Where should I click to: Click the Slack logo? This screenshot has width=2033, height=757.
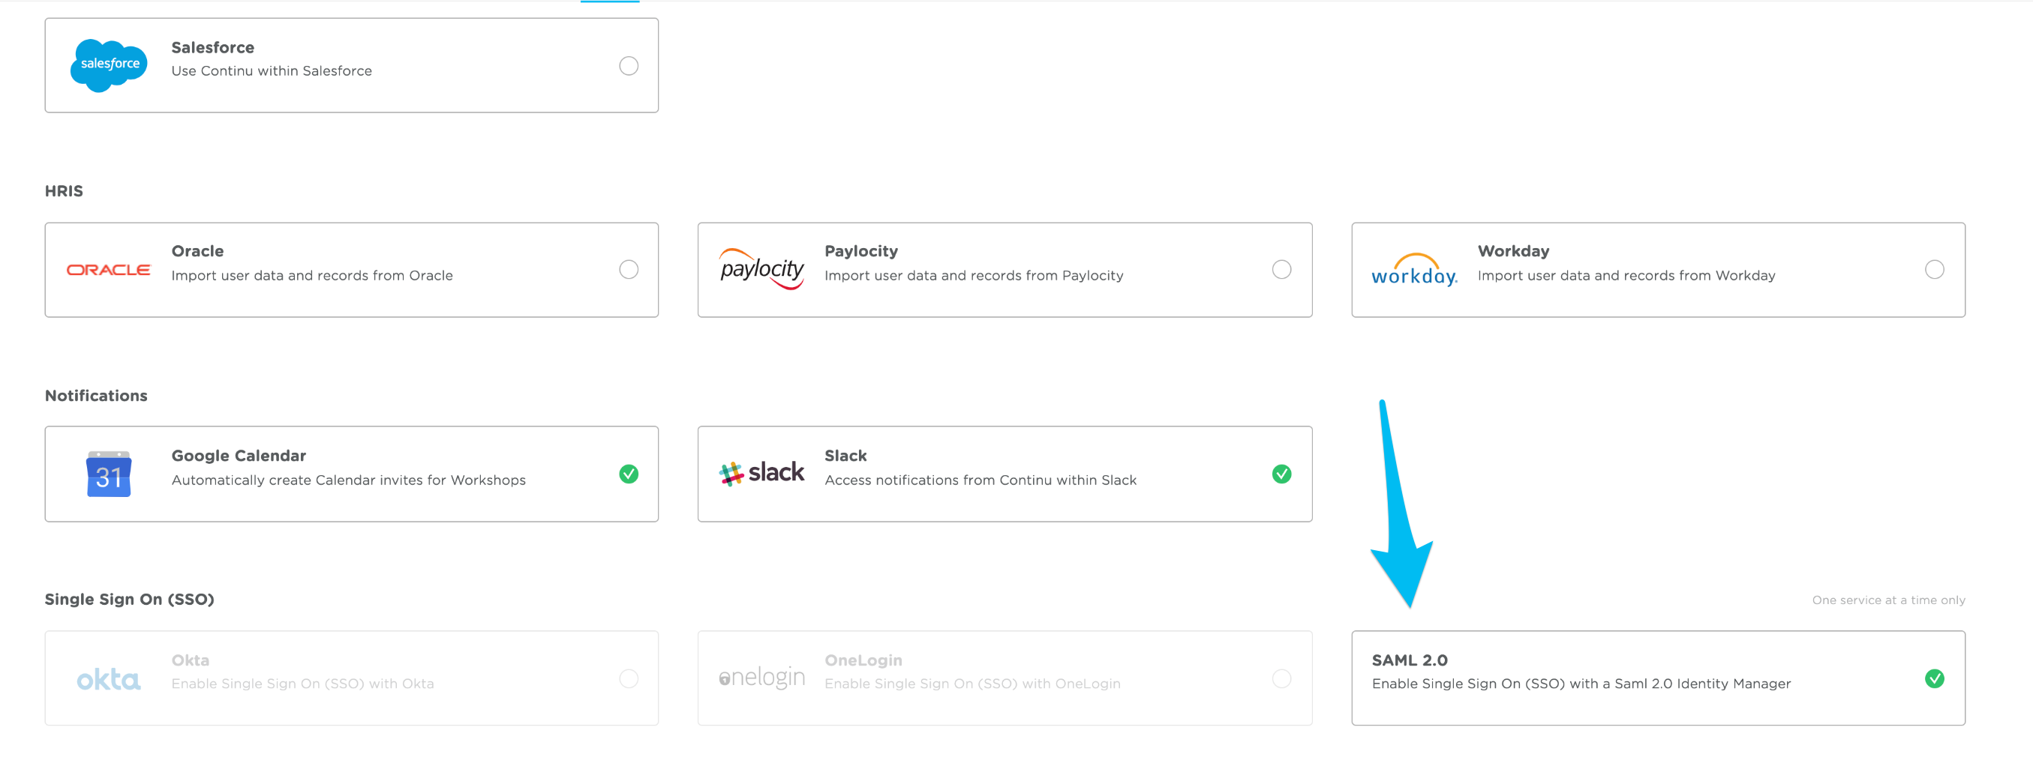click(761, 473)
